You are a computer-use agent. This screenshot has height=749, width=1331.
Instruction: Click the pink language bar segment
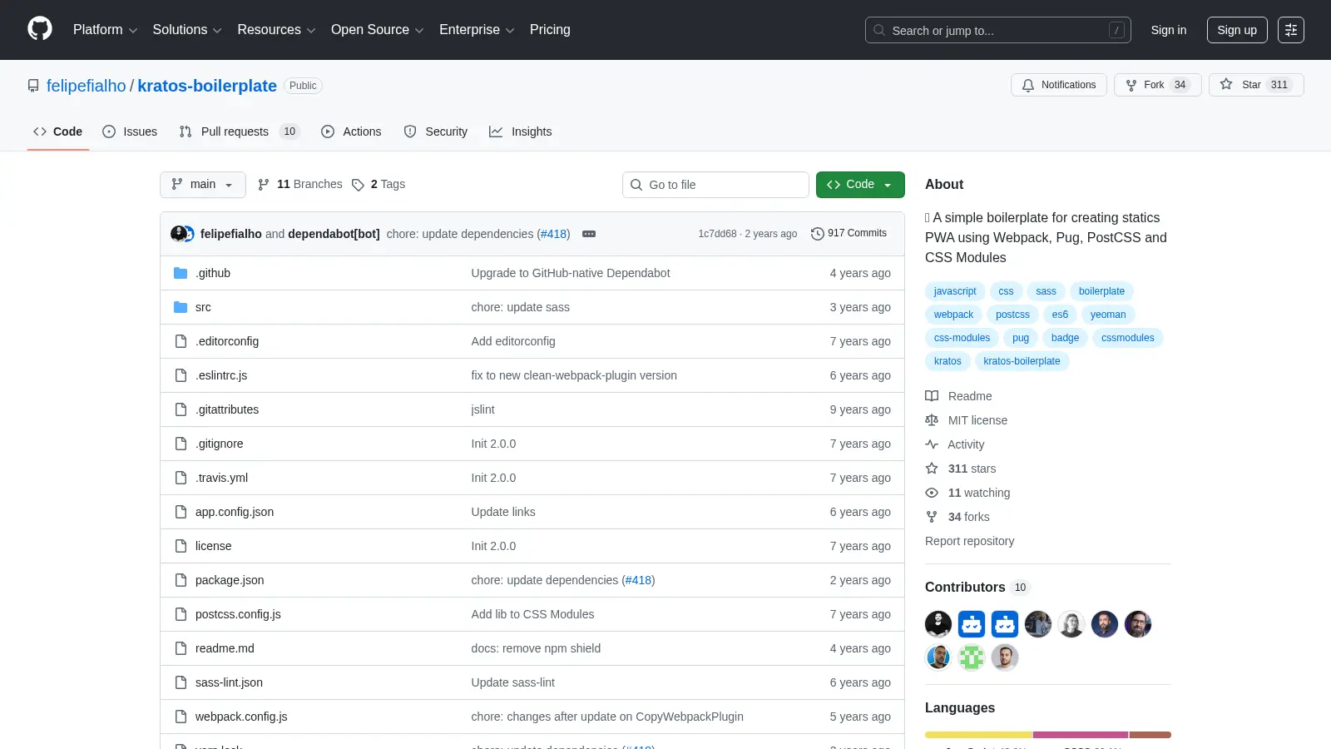point(1081,735)
